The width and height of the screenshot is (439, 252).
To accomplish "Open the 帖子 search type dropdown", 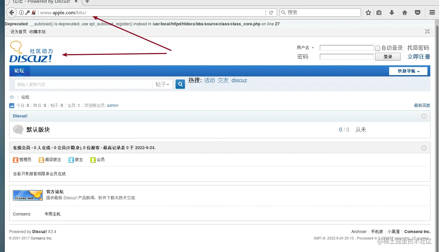I will point(163,84).
